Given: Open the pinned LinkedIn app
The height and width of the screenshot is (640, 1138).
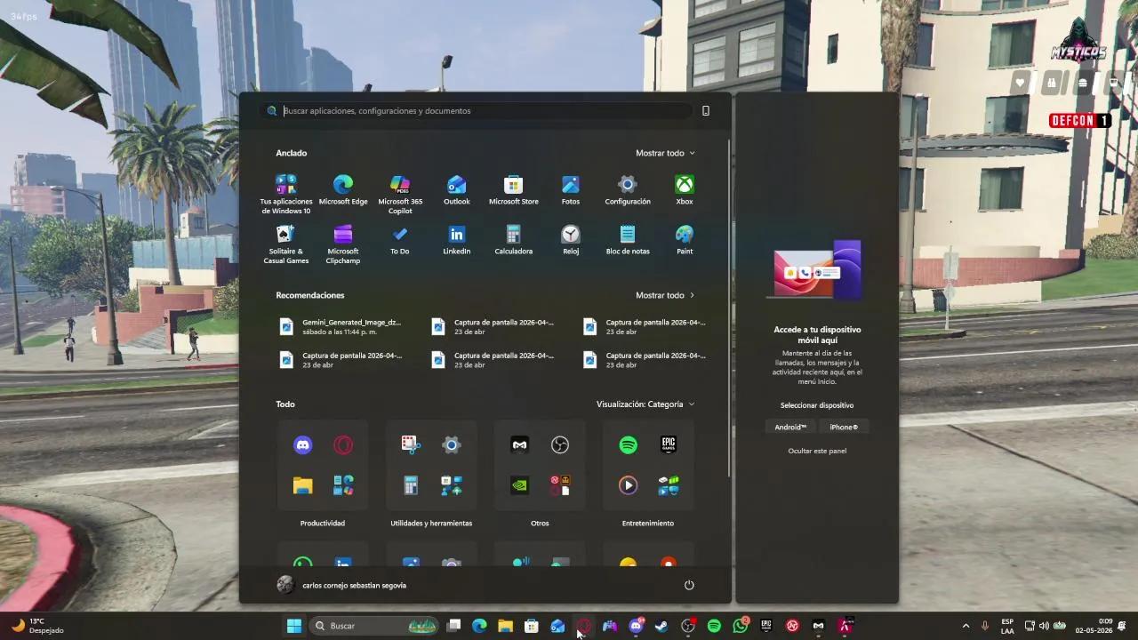Looking at the screenshot, I should [457, 239].
